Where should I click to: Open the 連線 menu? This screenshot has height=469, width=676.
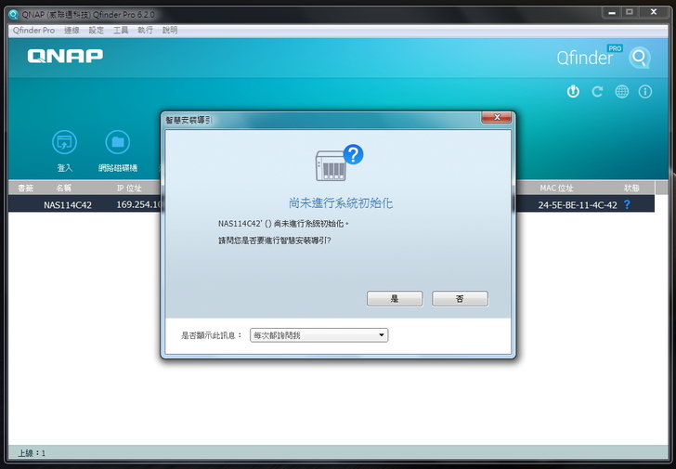pyautogui.click(x=71, y=30)
